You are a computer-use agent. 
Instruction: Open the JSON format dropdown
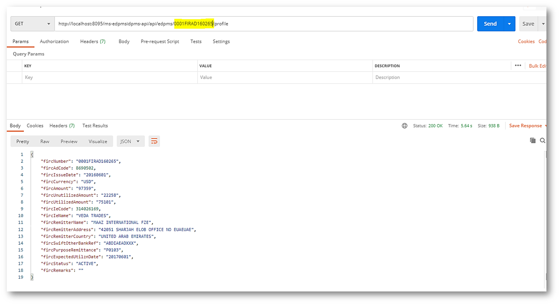[130, 141]
